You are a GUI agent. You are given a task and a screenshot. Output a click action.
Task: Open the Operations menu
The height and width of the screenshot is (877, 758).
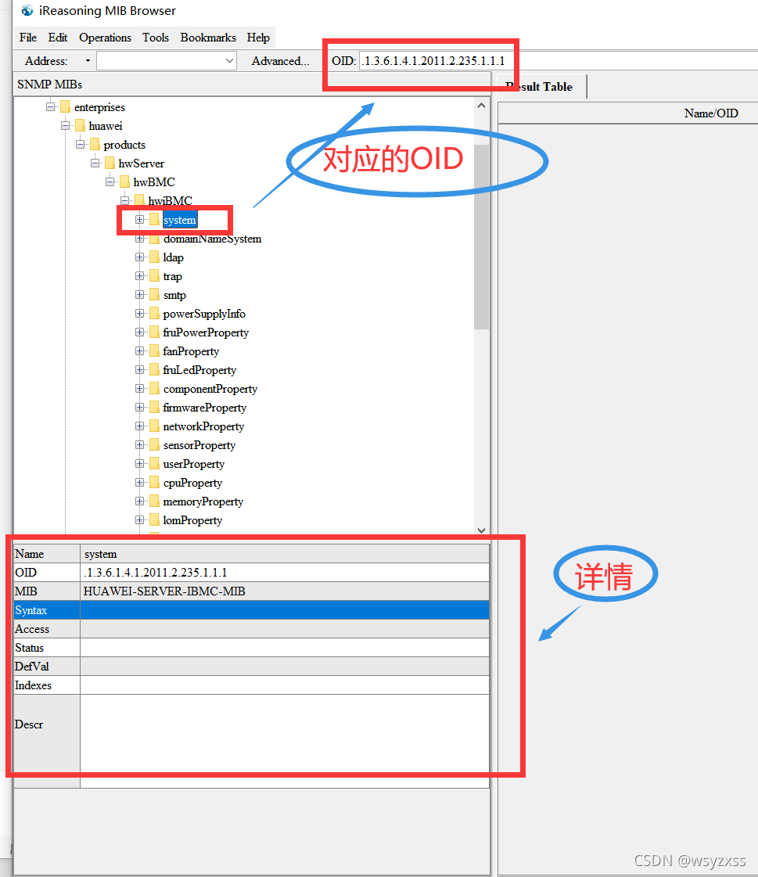105,38
